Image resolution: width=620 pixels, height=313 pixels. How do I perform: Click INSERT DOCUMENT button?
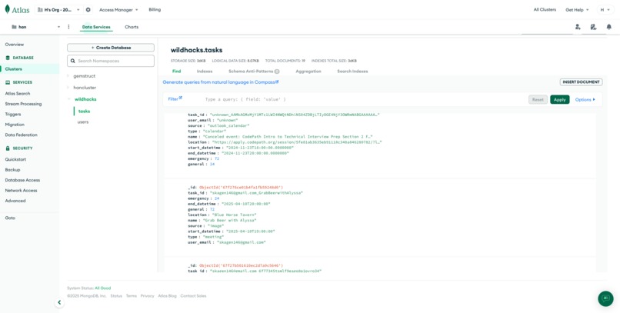click(x=581, y=82)
